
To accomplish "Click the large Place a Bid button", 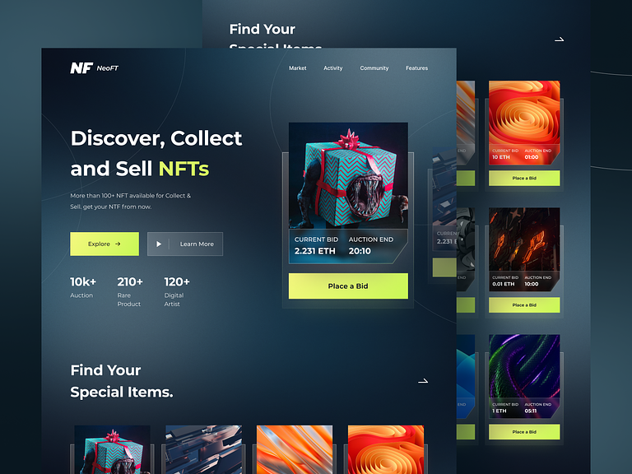I will pos(348,286).
